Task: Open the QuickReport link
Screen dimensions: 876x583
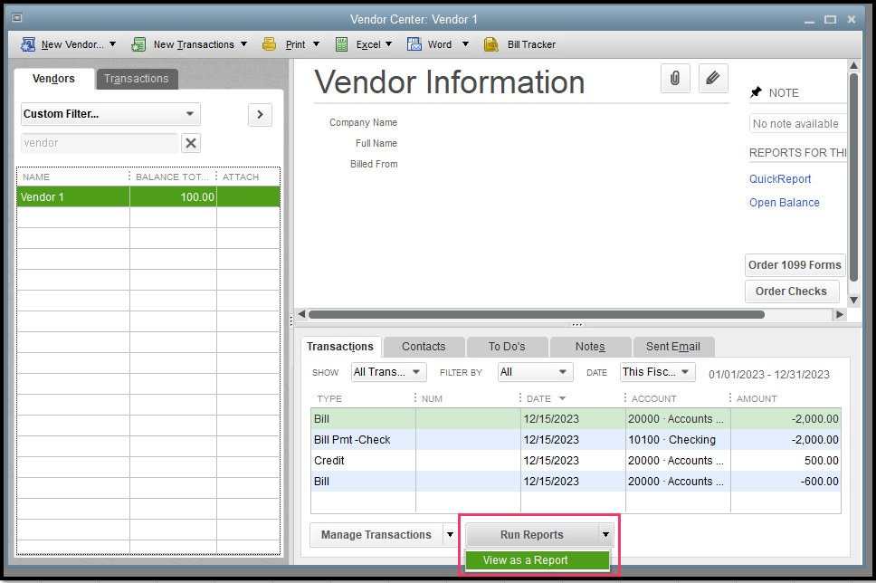Action: click(780, 179)
